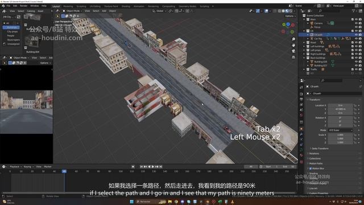
Task: Open the Options dropdown in the camera viewport
Action: click(45, 63)
